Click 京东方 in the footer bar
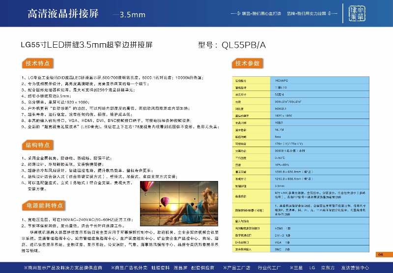Screen dimensions: 393x273 pyautogui.click(x=327, y=268)
